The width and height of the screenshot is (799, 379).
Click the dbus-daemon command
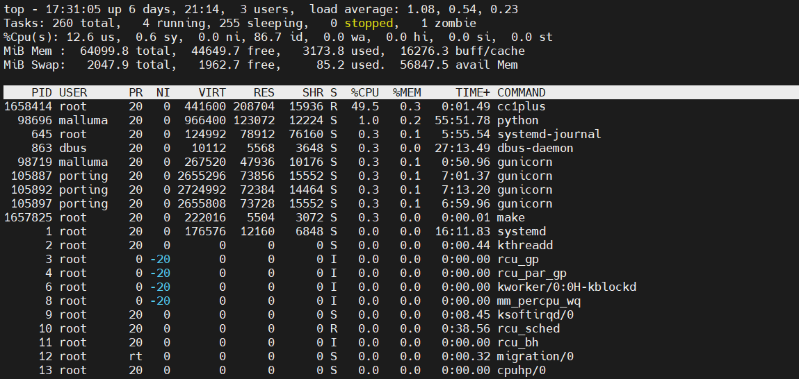(535, 148)
